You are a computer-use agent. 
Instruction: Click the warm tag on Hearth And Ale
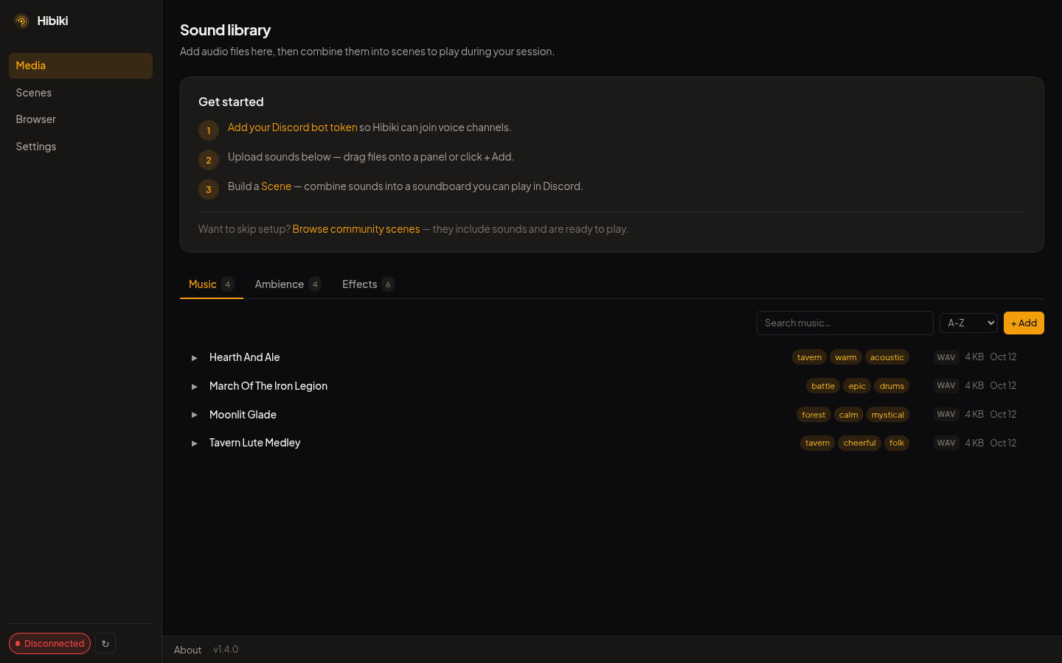pyautogui.click(x=846, y=357)
